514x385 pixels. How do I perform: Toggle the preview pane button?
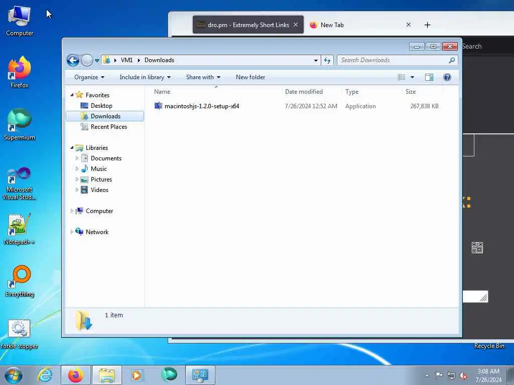(429, 77)
